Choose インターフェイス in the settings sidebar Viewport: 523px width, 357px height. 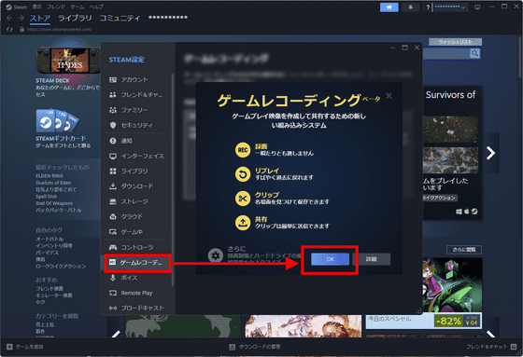135,156
